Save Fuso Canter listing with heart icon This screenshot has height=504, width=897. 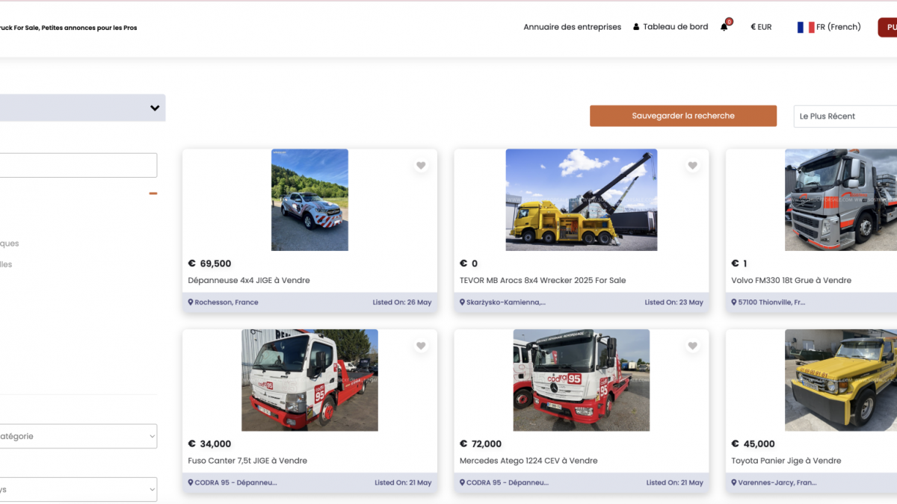click(x=421, y=346)
